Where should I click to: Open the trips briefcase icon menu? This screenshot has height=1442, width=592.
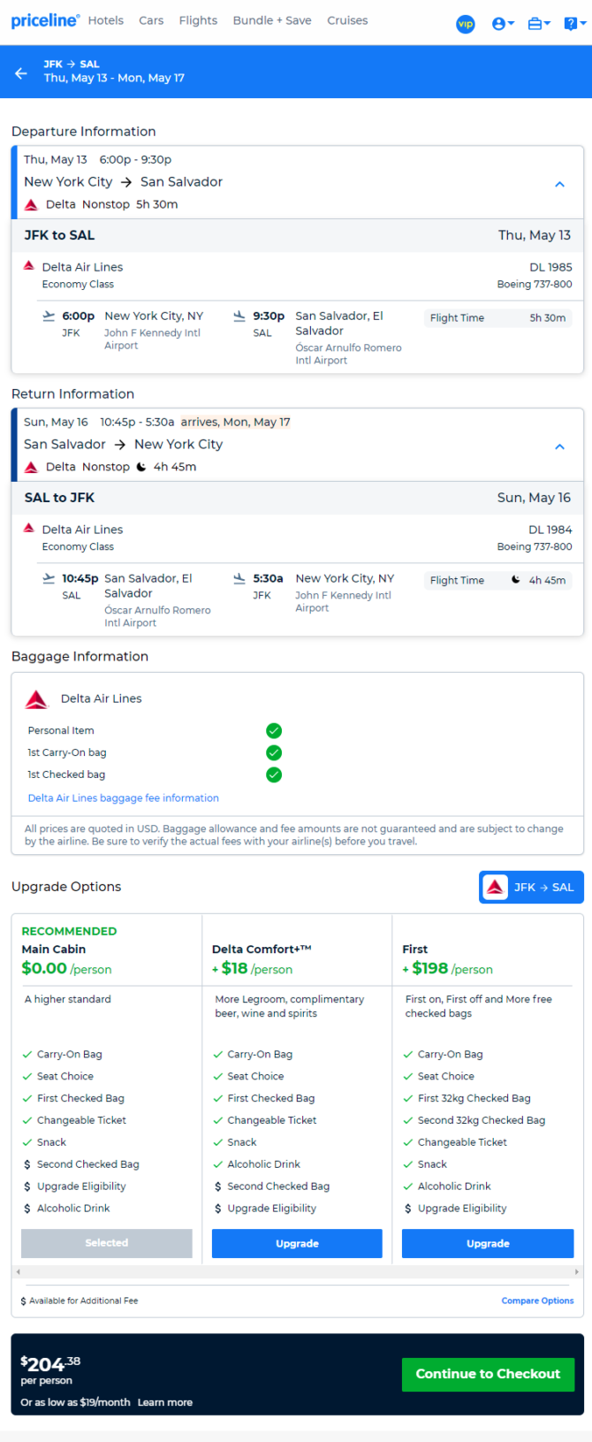539,24
